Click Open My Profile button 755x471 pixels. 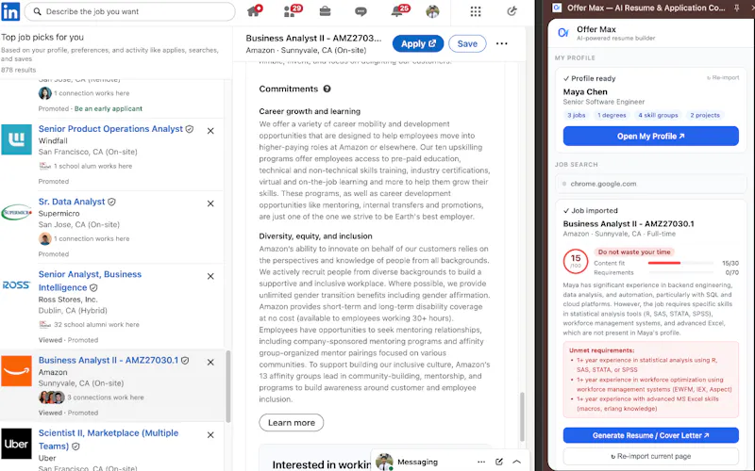click(x=650, y=137)
